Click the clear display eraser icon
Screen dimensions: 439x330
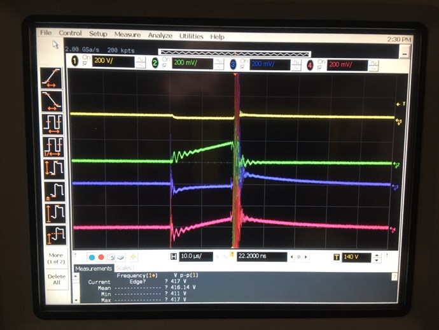click(x=121, y=257)
